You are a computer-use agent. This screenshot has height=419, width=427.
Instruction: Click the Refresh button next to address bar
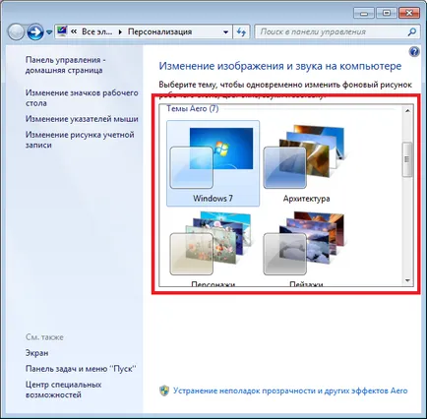click(x=241, y=31)
